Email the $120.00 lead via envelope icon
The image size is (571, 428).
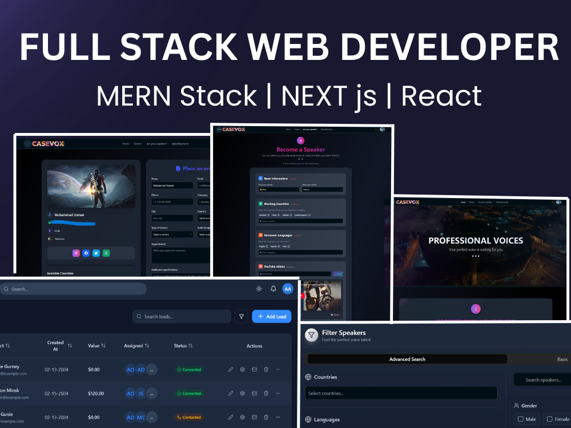[x=254, y=393]
